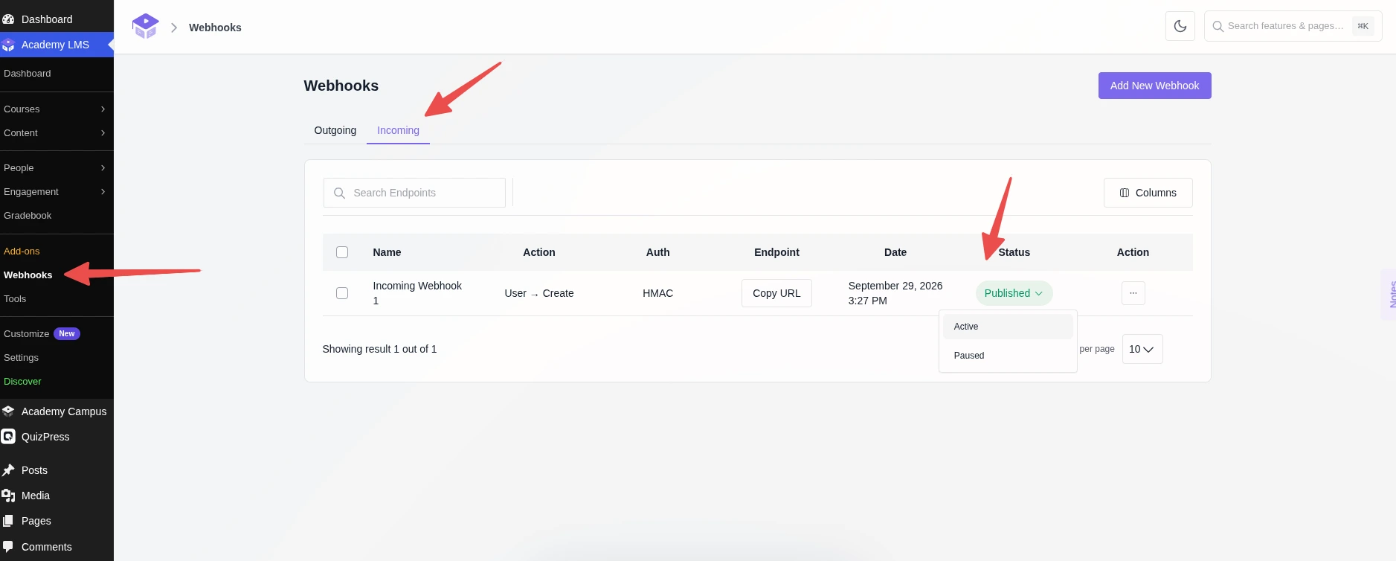Switch to the Outgoing tab
The image size is (1396, 561).
(335, 130)
